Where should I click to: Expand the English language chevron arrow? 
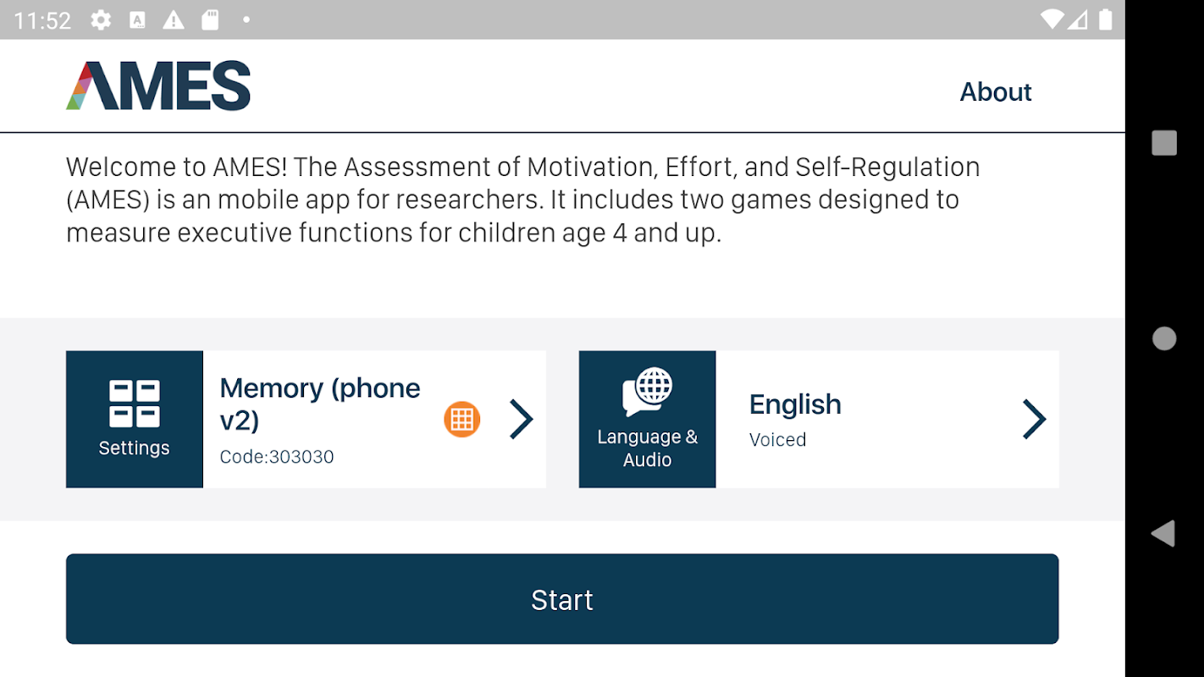pyautogui.click(x=1034, y=419)
